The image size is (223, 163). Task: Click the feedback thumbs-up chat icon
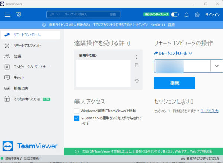pos(18,15)
